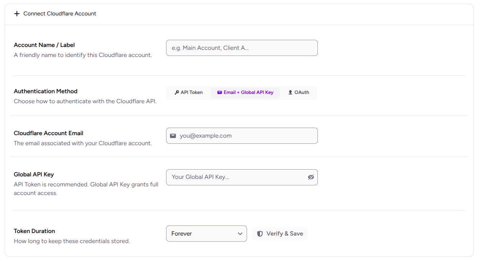480x261 pixels.
Task: Focus the Cloudflare Account Email field
Action: tap(242, 136)
